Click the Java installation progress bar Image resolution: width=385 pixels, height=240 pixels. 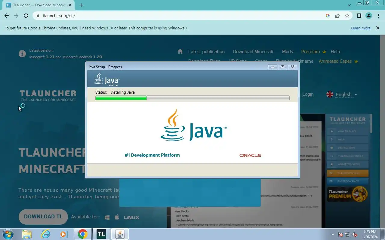click(x=192, y=98)
